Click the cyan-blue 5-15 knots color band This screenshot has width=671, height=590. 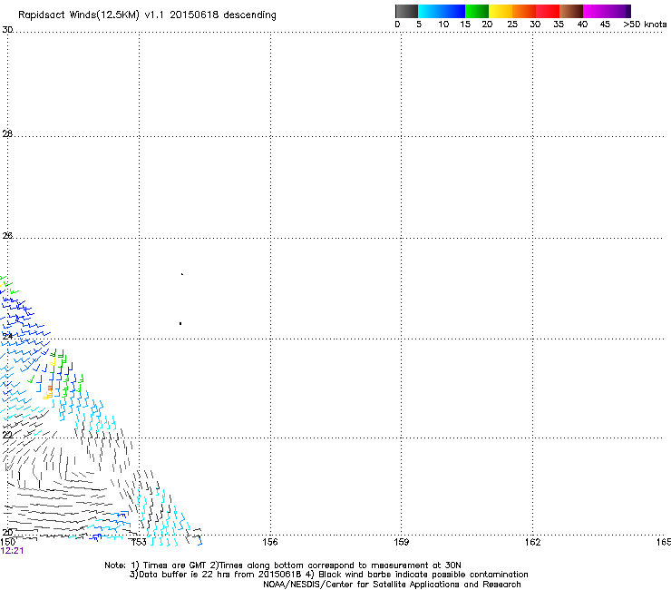pos(442,11)
